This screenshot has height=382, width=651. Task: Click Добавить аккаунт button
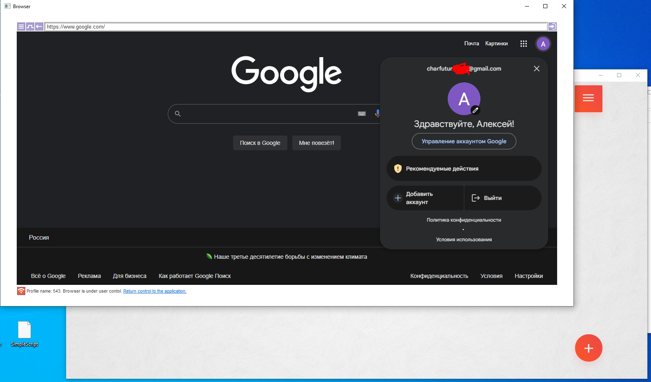click(x=425, y=198)
